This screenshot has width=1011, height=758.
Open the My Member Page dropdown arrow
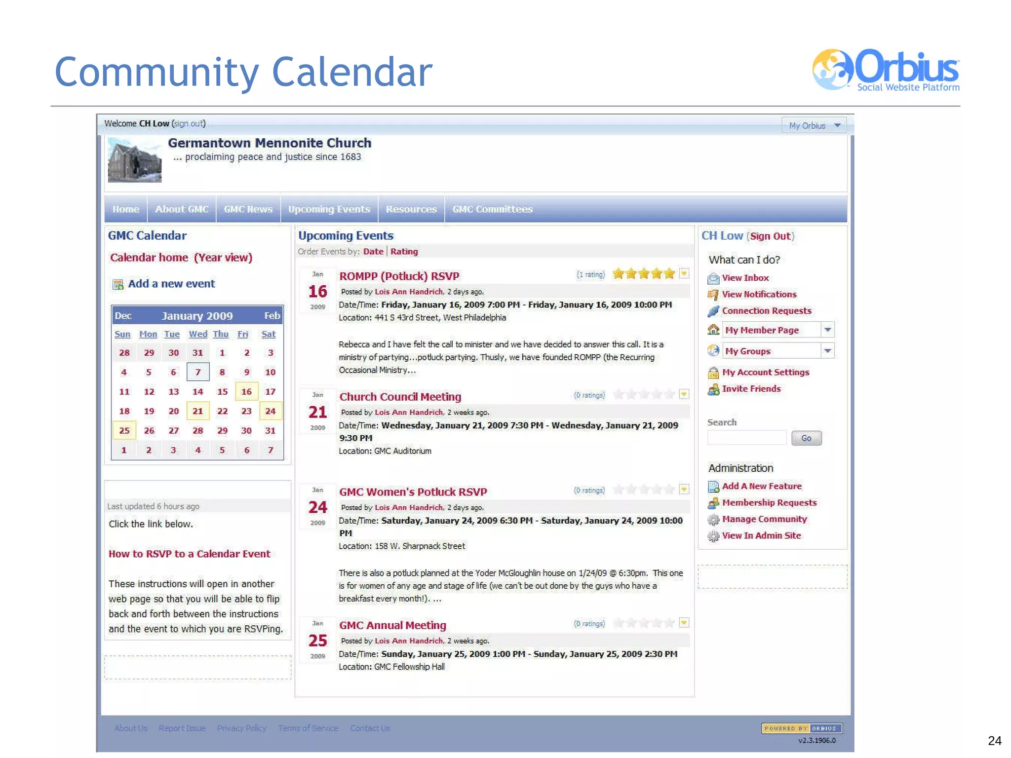point(828,330)
